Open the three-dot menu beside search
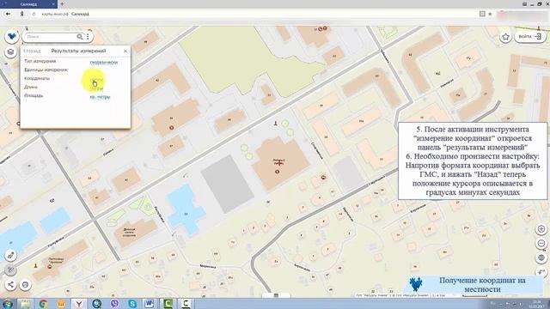 coord(88,36)
